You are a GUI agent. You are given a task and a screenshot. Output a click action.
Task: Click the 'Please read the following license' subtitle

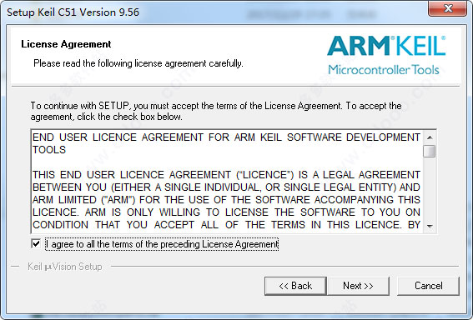pos(138,63)
